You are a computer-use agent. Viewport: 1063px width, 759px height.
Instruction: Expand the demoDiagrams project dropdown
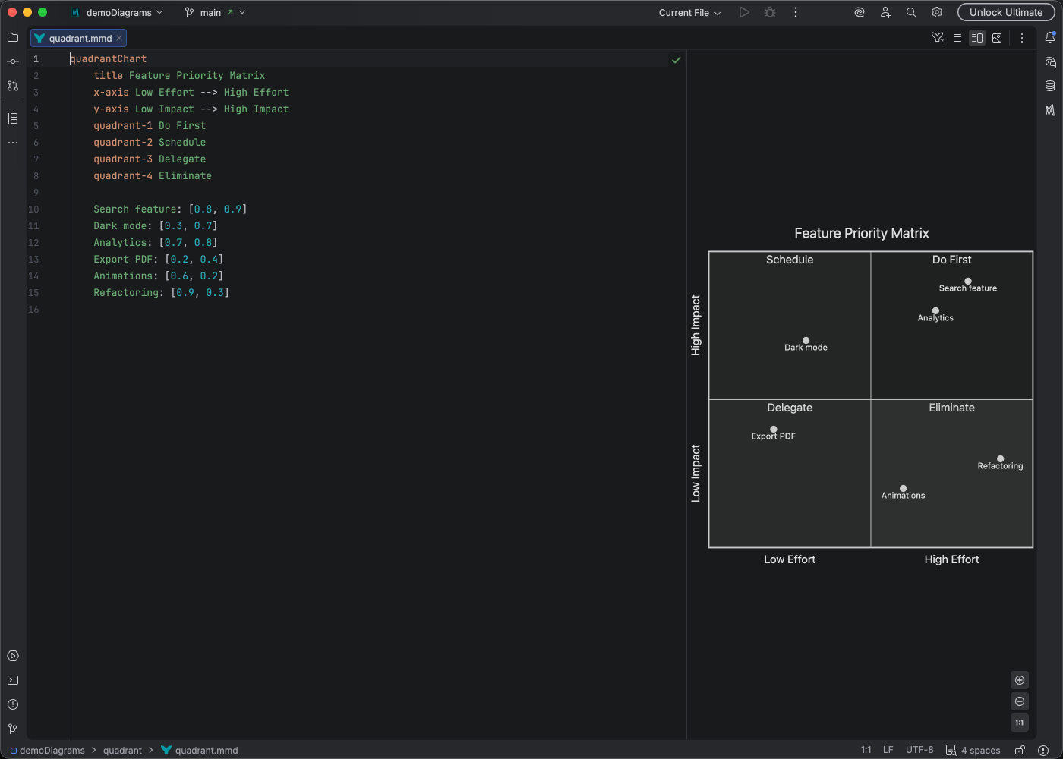[118, 12]
